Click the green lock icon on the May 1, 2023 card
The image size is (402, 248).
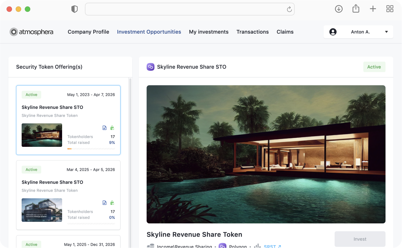112,128
